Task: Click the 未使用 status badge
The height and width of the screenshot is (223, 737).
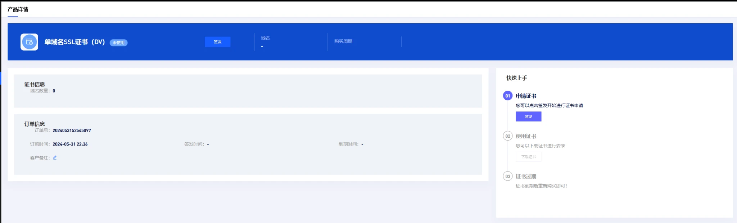Action: 118,43
